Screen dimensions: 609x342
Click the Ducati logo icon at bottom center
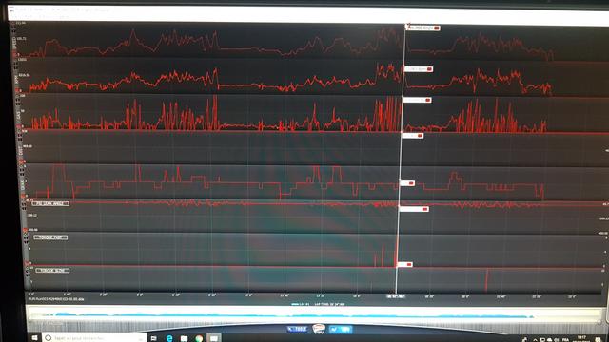319,330
